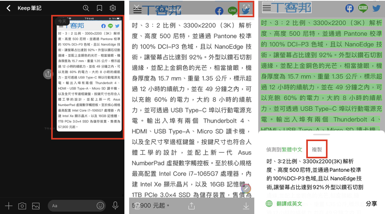Image resolution: width=385 pixels, height=214 pixels.
Task: Tap the floating pencil edit button
Action: 246,189
